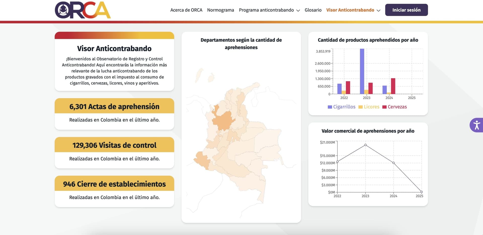The width and height of the screenshot is (483, 235).
Task: Expand the Programa anticontrabando chevron
Action: pos(298,11)
